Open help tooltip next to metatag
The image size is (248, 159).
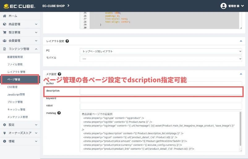[x=59, y=113]
